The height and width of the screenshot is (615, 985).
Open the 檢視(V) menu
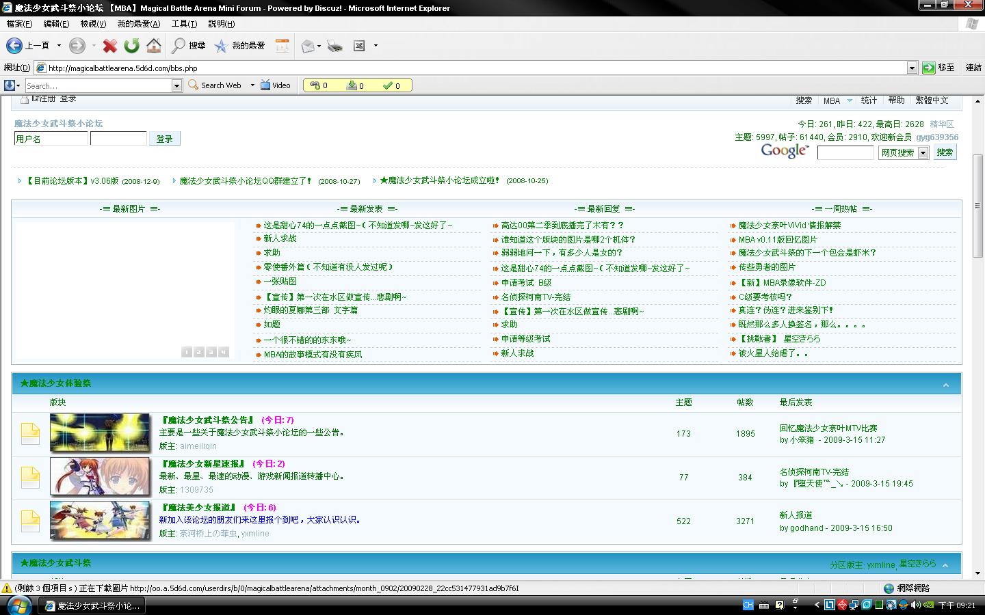(x=93, y=24)
